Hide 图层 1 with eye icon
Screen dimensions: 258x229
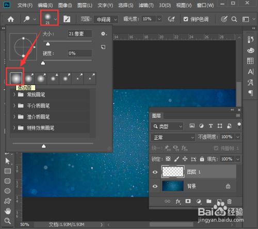155,172
